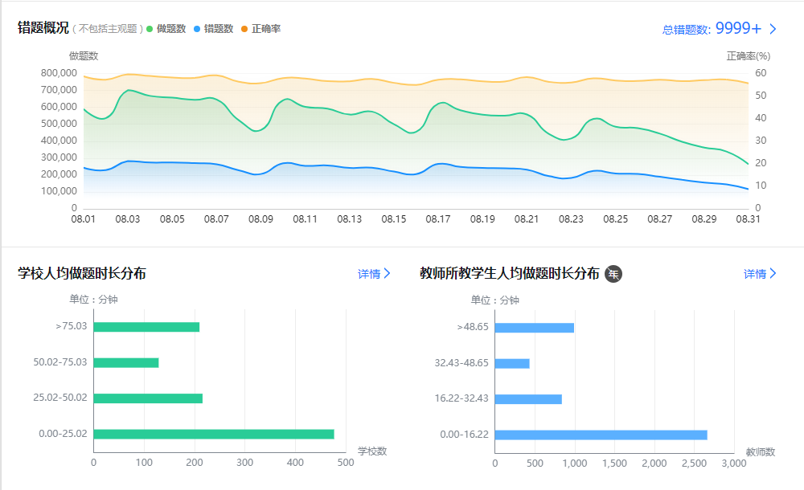Screen dimensions: 804x490
Task: Click the 错题概况 section title
Action: coord(43,28)
